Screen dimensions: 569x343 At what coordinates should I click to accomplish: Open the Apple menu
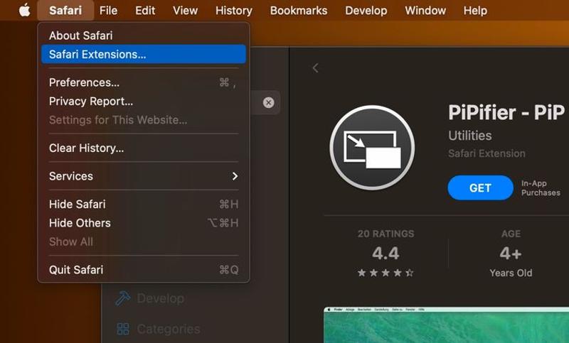[x=24, y=10]
